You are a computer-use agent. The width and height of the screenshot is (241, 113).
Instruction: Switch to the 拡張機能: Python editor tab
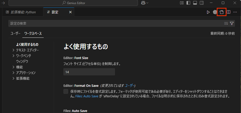coord(21,12)
